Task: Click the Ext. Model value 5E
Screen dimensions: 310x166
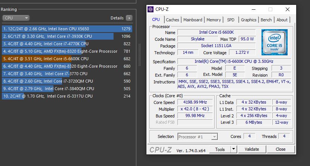Action: point(235,75)
